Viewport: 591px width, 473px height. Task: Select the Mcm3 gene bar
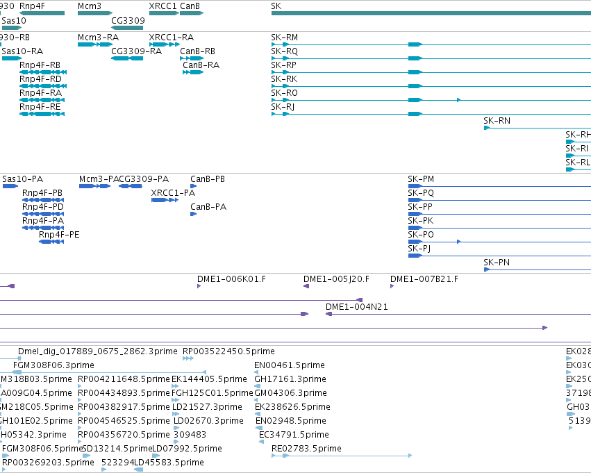[94, 13]
